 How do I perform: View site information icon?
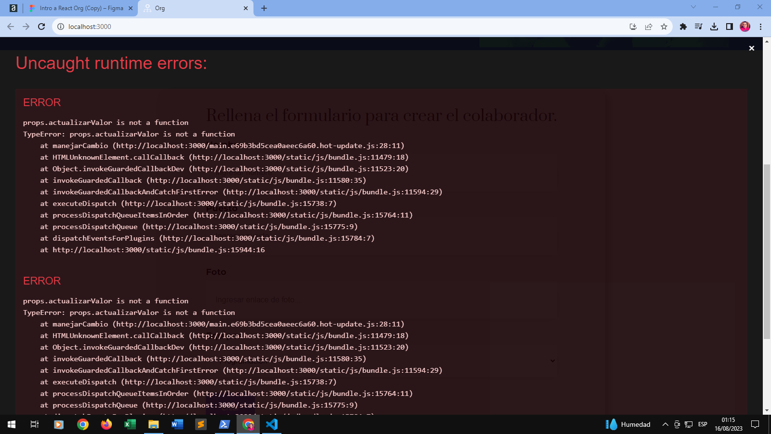pyautogui.click(x=61, y=27)
